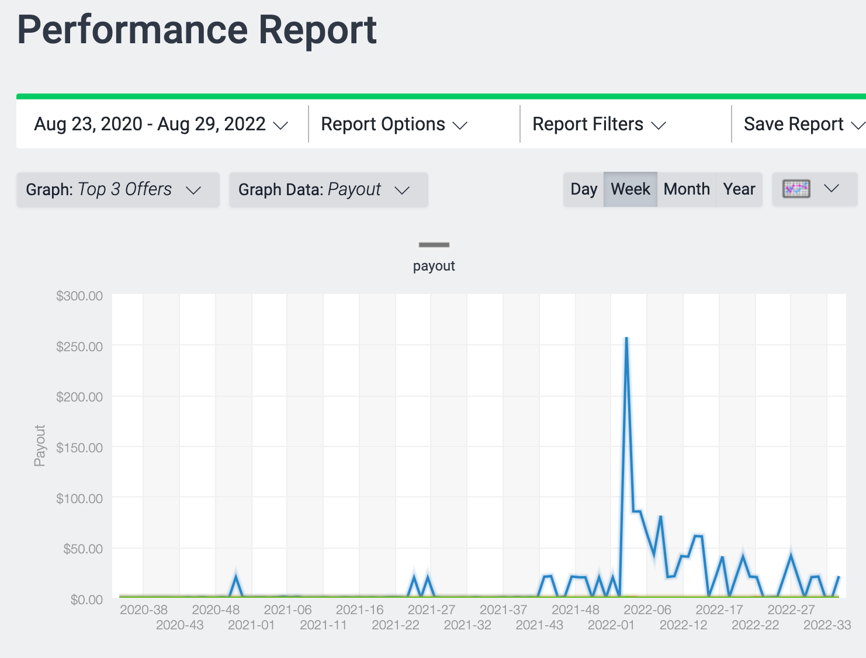Open the Graph: Top 3 Offers selector
866x658 pixels.
[x=118, y=189]
